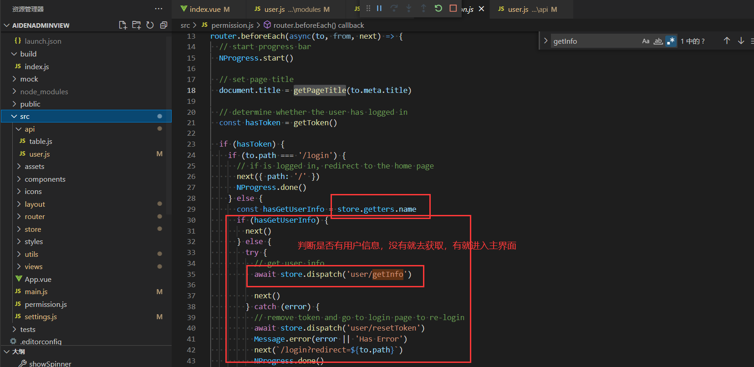Create a new file in AIDENADMINVIEW

tap(123, 25)
